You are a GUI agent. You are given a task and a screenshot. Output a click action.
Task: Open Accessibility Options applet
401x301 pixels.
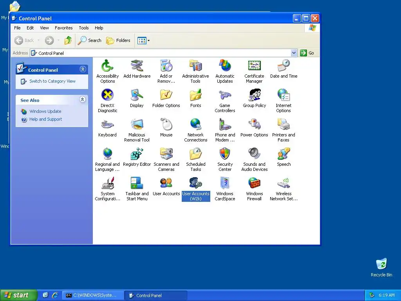(x=107, y=66)
